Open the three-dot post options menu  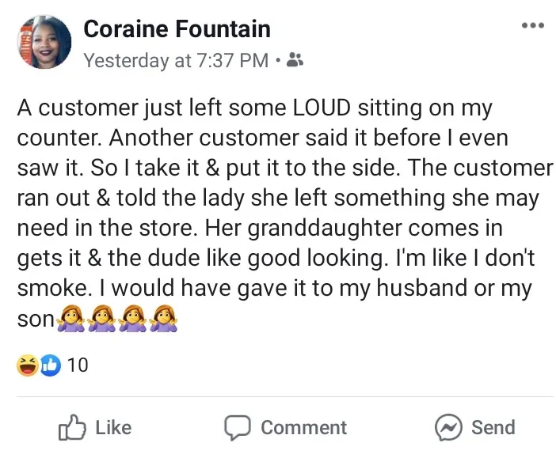coord(532,26)
